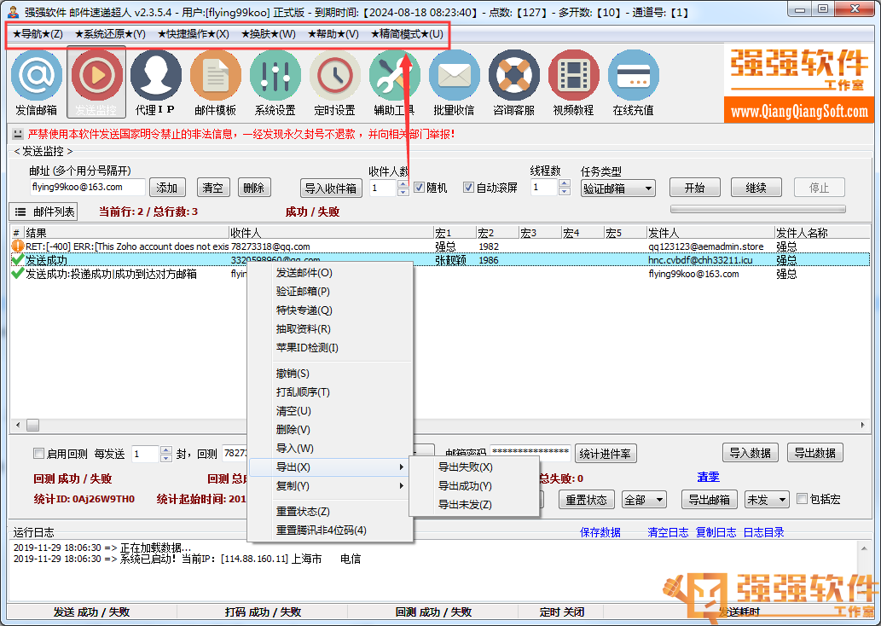This screenshot has height=626, width=881.
Task: Increase the 每发送 count stepper
Action: pos(165,449)
